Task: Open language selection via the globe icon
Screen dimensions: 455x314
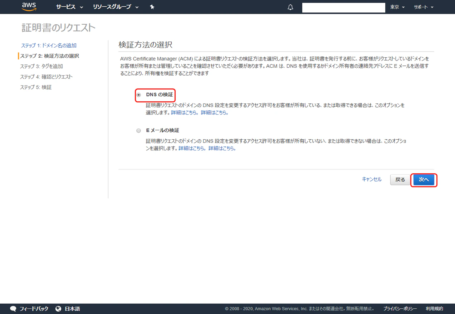Action: pos(58,309)
